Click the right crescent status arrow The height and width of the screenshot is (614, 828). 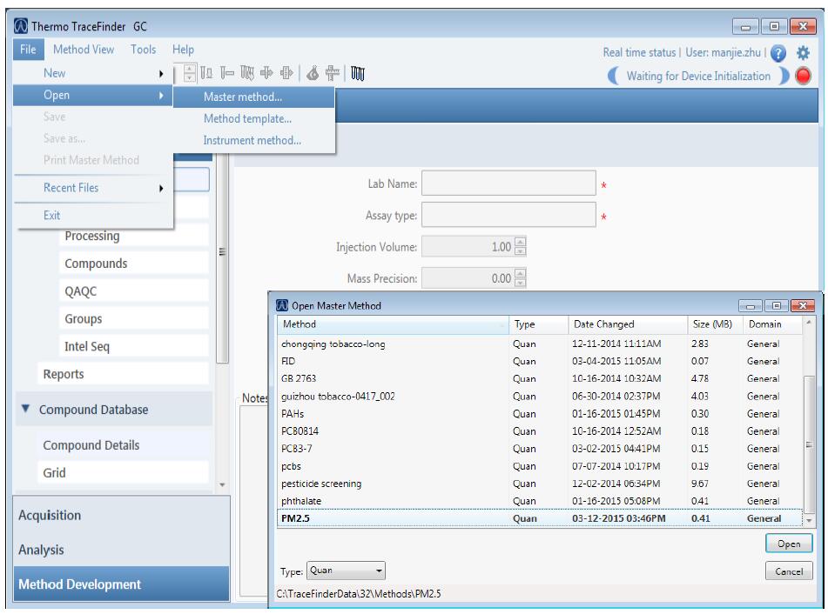[784, 77]
